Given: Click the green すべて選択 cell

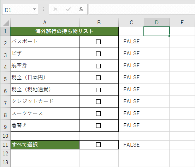Looking at the screenshot, I should (45, 145).
